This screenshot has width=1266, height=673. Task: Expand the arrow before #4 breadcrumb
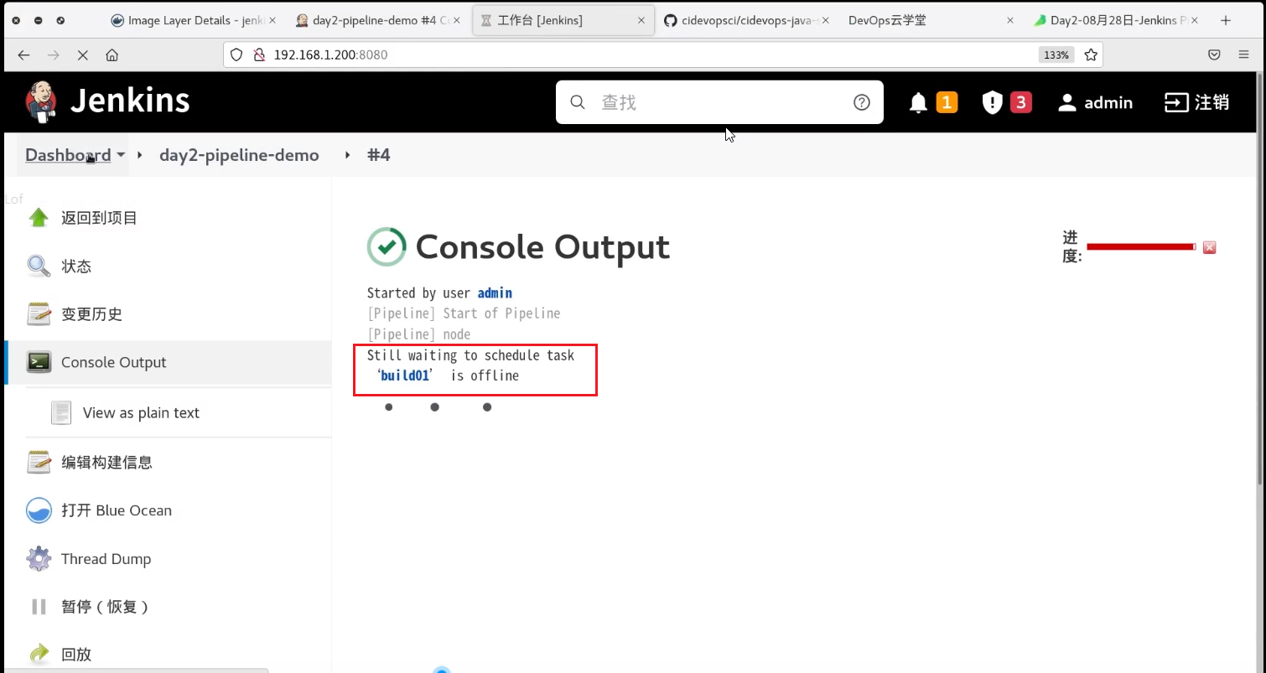347,155
